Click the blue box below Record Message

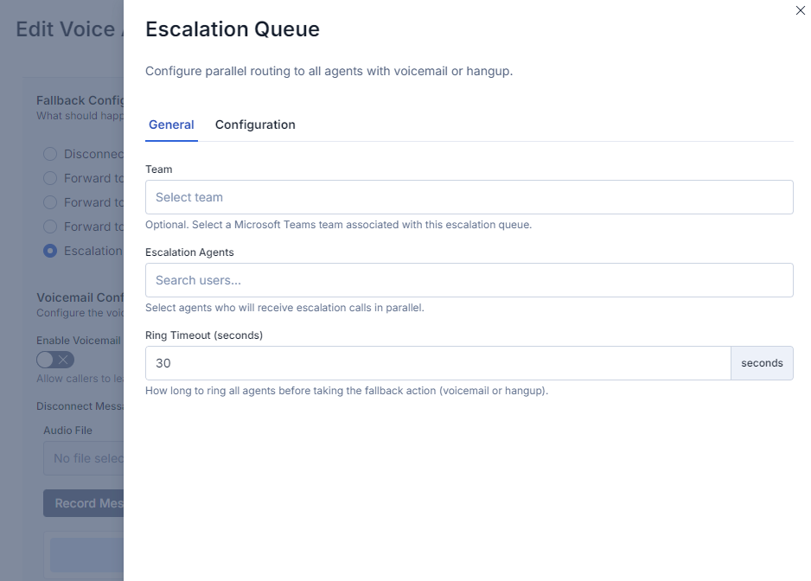(86, 554)
